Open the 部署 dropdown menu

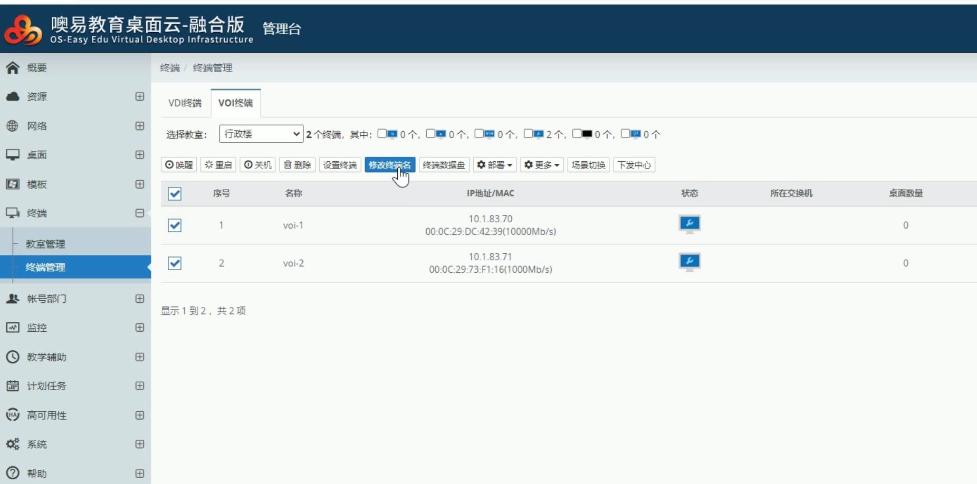(494, 165)
